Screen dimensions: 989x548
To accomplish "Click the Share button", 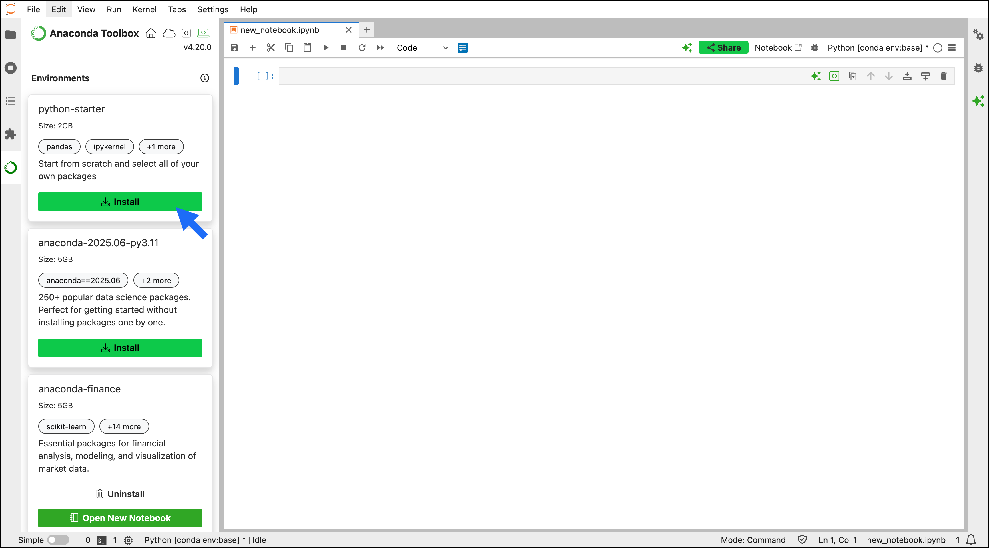I will [x=723, y=48].
